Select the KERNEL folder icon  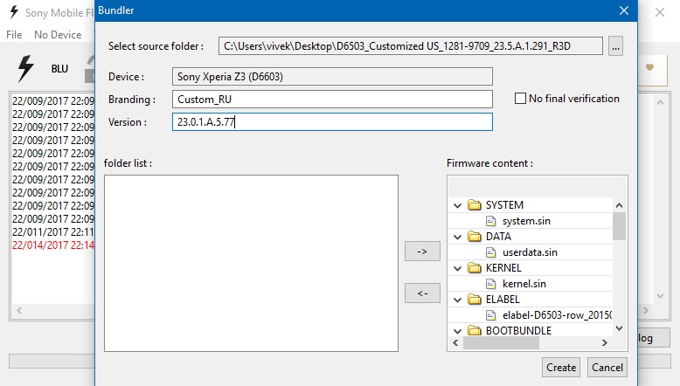point(475,268)
